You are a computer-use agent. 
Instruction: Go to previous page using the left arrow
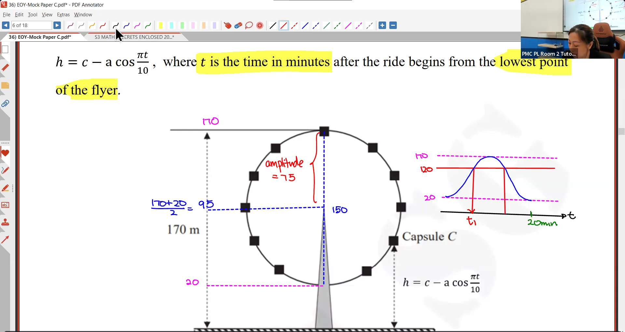coord(6,25)
